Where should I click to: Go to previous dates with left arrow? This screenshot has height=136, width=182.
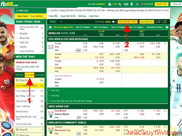pos(50,27)
